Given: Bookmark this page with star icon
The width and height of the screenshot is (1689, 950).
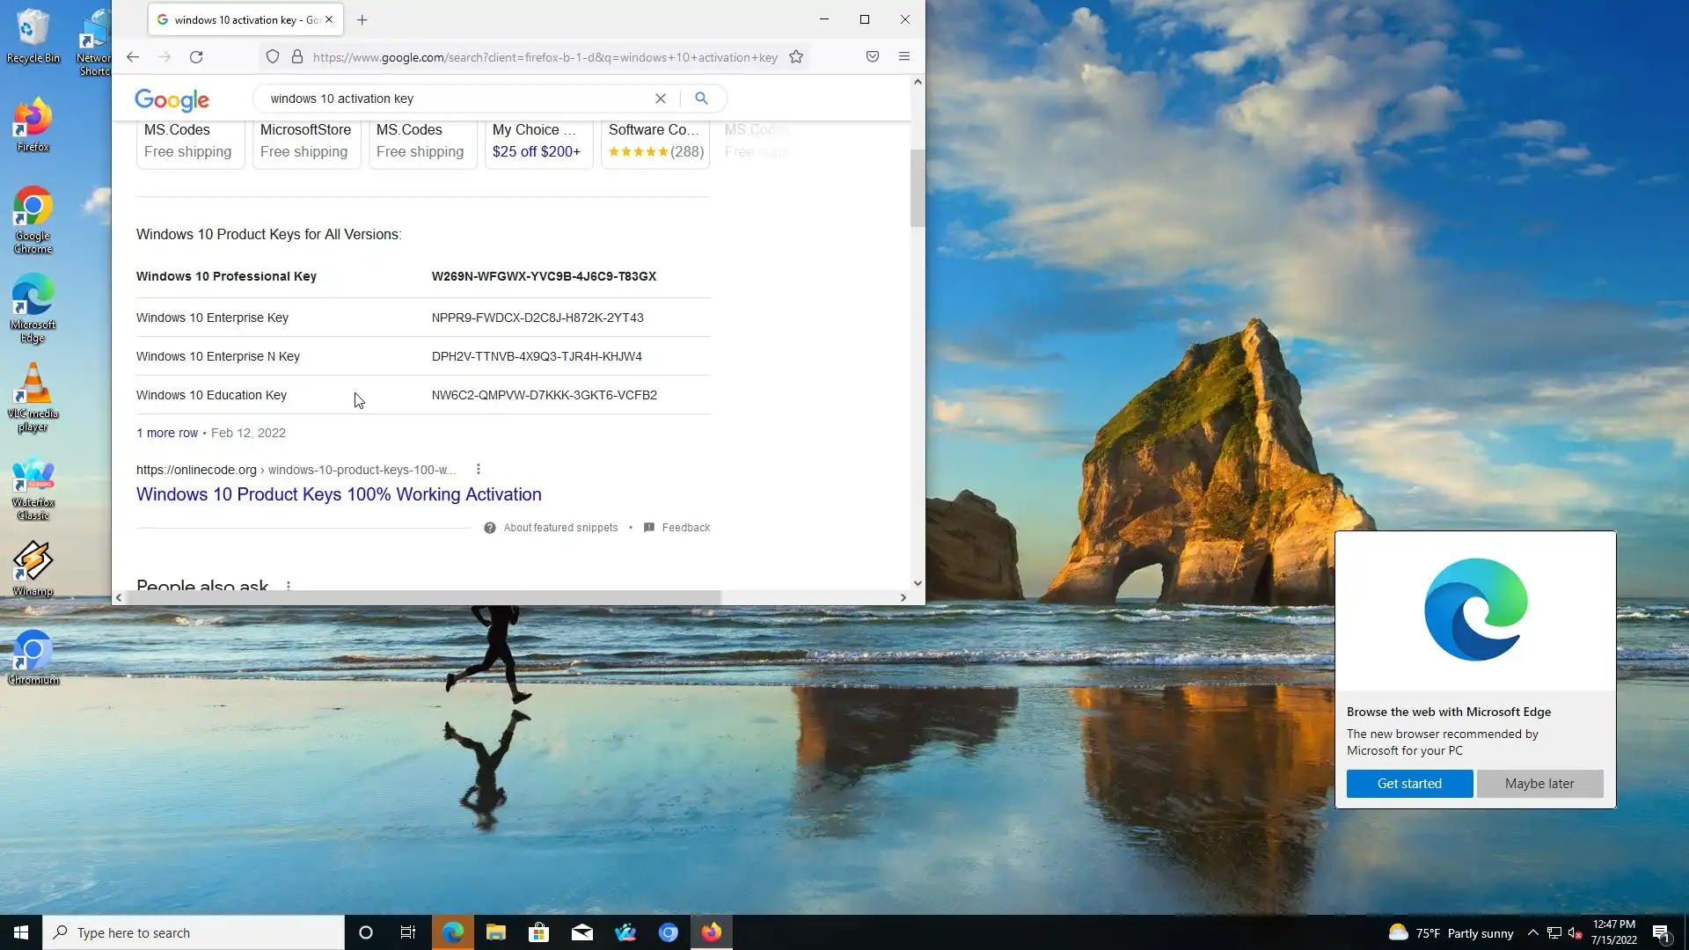Looking at the screenshot, I should [796, 57].
